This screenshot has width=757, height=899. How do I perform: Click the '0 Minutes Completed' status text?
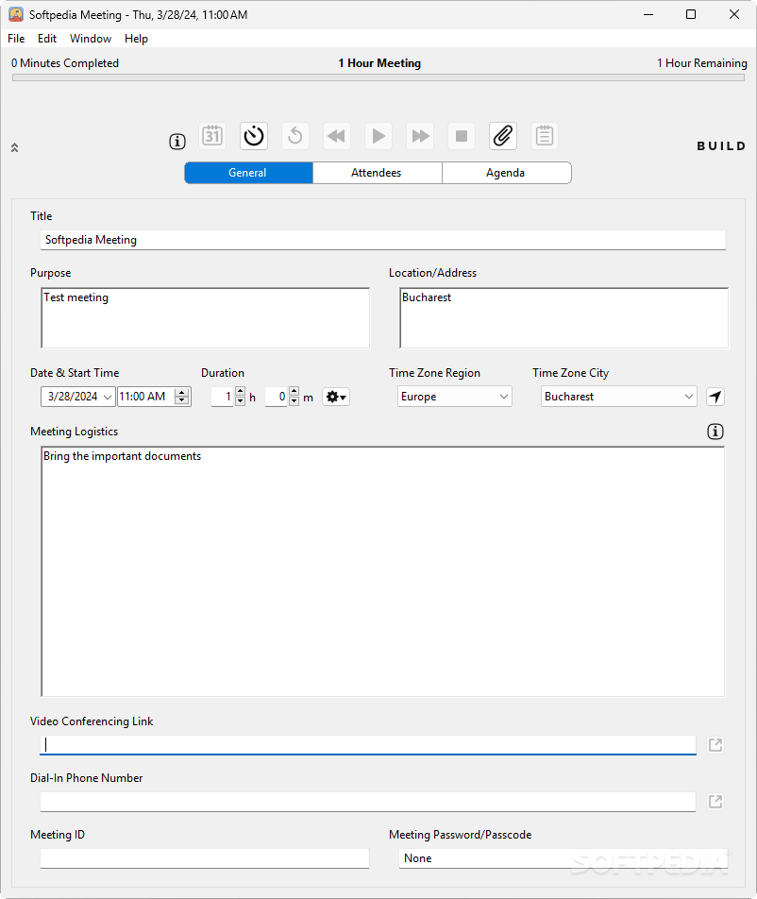[65, 63]
